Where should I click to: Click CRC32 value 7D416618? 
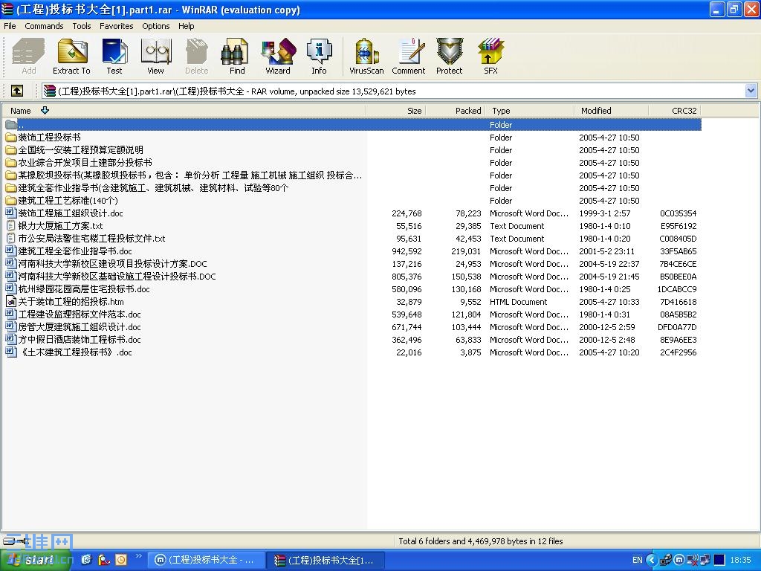678,302
